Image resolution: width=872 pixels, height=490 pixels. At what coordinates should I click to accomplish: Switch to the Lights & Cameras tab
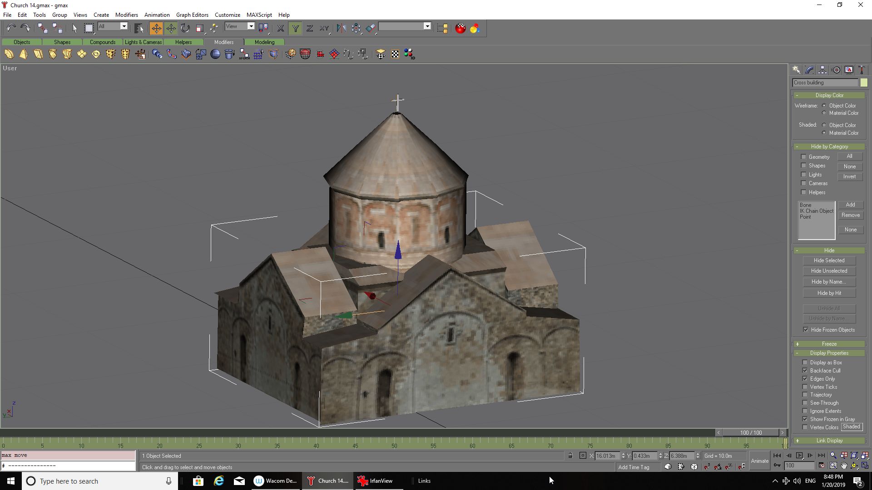143,42
